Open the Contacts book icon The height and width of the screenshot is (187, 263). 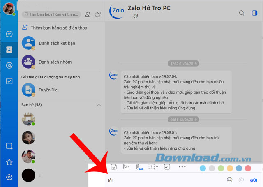(9, 50)
